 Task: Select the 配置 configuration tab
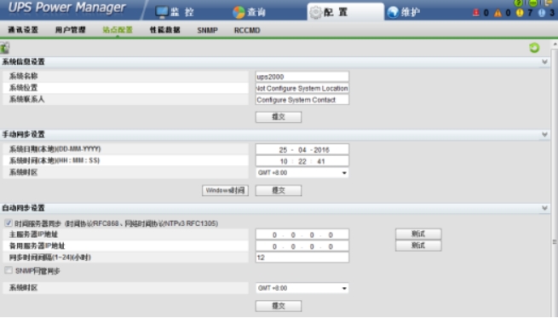click(345, 12)
